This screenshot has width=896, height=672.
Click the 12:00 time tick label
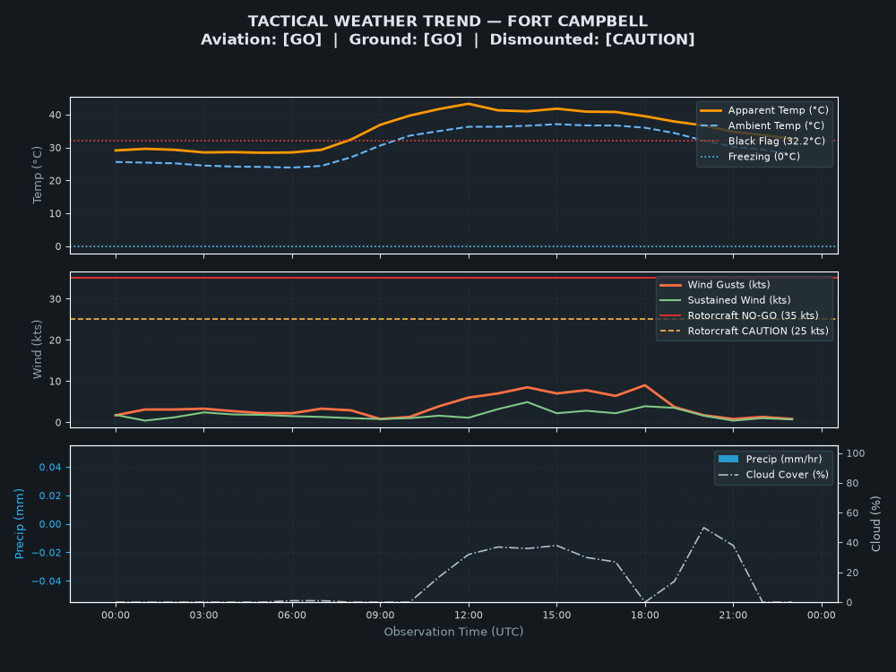coord(469,615)
